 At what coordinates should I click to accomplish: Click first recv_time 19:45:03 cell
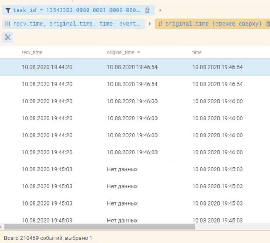pyautogui.click(x=47, y=169)
